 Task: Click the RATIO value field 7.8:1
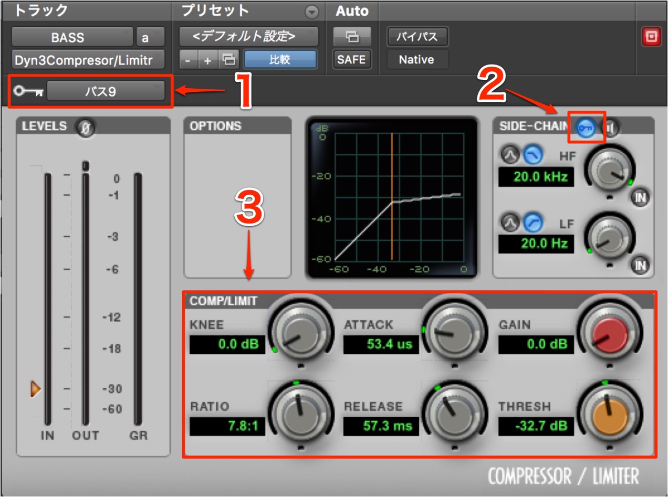point(227,426)
